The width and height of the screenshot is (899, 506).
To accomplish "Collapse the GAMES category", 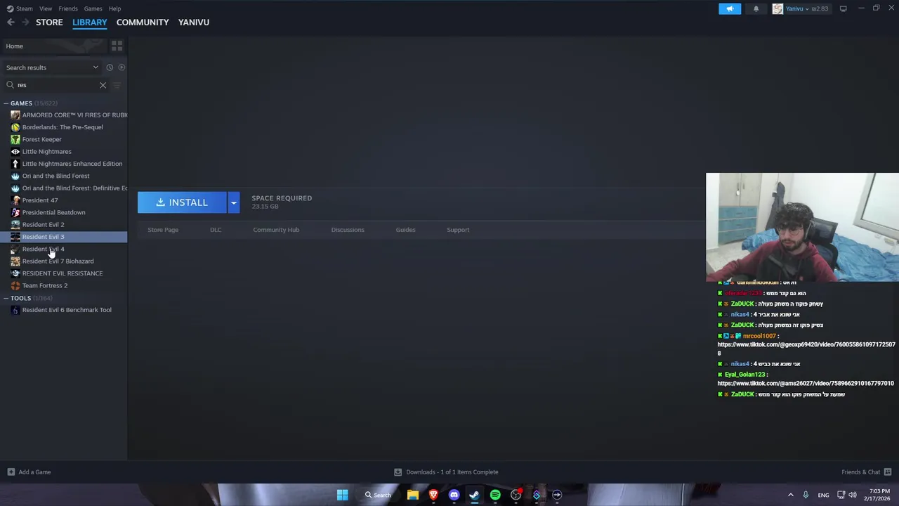I will coord(6,103).
